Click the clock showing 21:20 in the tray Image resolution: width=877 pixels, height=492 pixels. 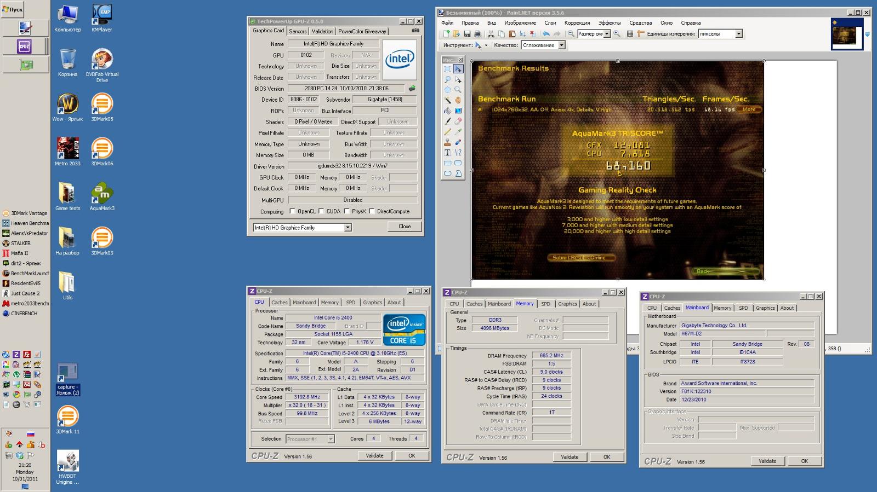pos(25,465)
